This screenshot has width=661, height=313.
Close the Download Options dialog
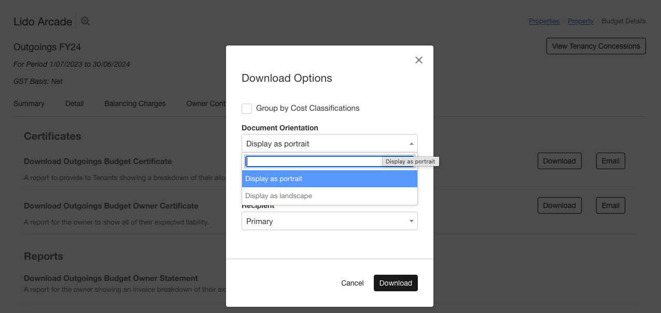pyautogui.click(x=419, y=60)
